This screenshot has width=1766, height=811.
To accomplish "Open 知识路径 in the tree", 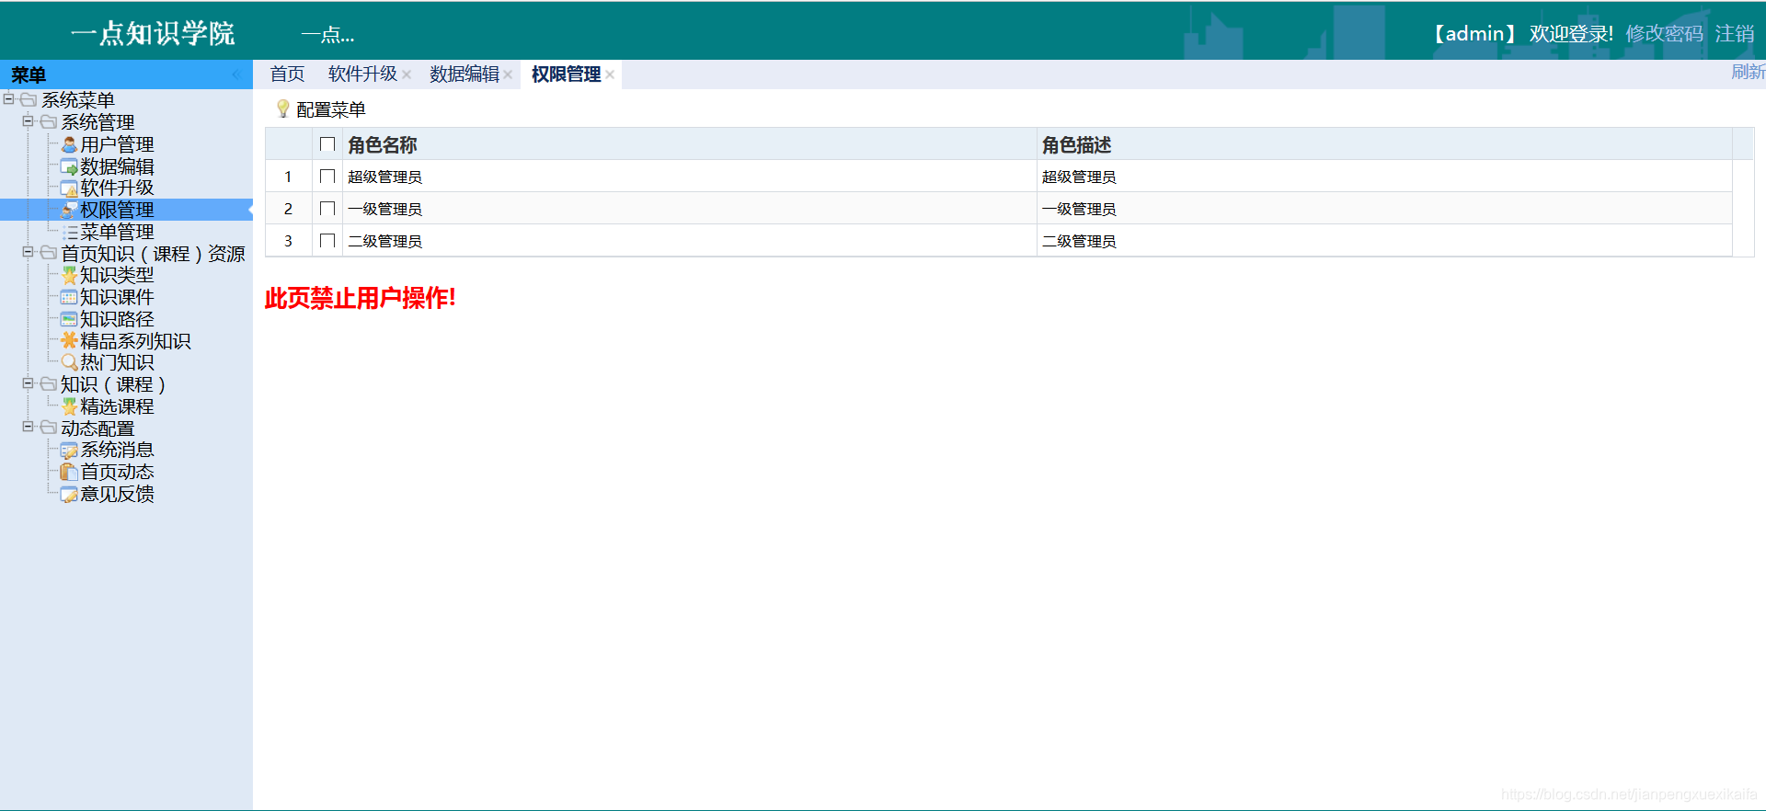I will 117,319.
